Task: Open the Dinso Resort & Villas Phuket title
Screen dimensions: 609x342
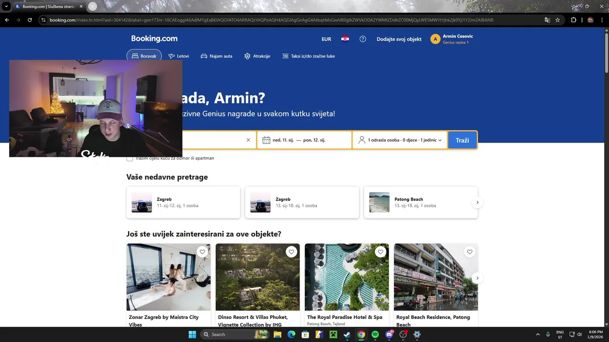Action: click(253, 321)
